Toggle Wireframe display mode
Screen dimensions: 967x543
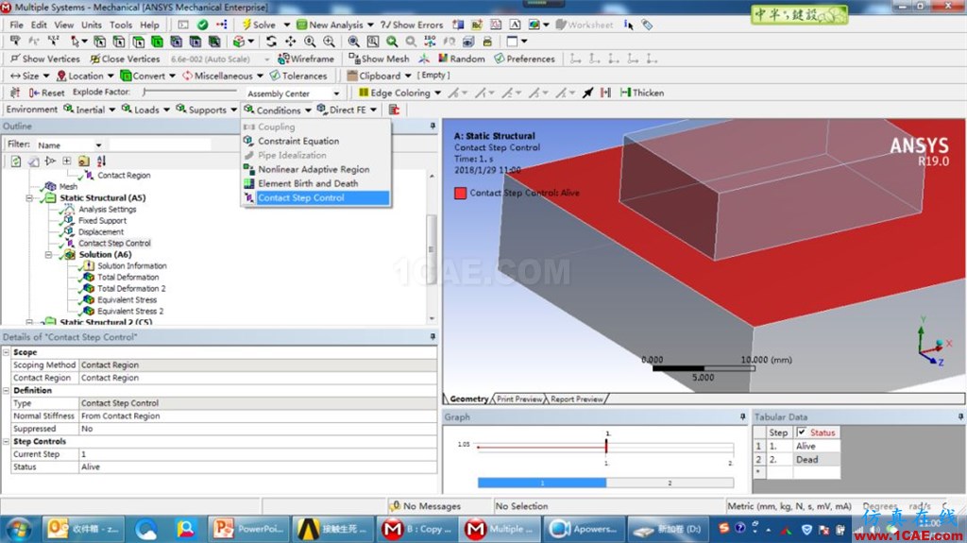pyautogui.click(x=305, y=59)
